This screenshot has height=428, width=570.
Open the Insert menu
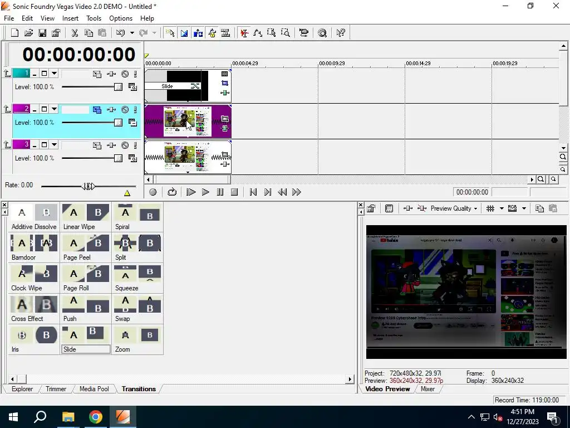(x=70, y=18)
